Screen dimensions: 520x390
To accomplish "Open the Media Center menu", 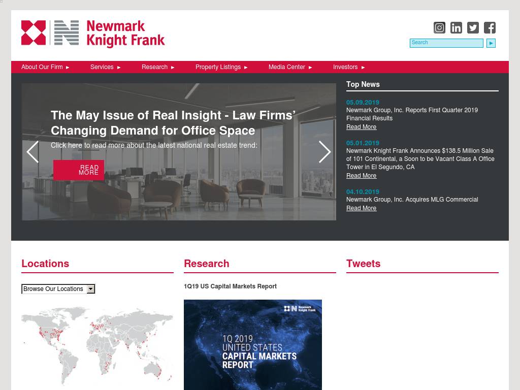I will [x=290, y=67].
